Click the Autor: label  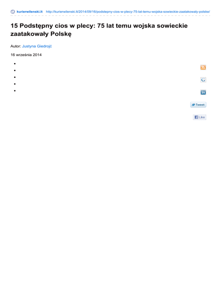[x=16, y=46]
